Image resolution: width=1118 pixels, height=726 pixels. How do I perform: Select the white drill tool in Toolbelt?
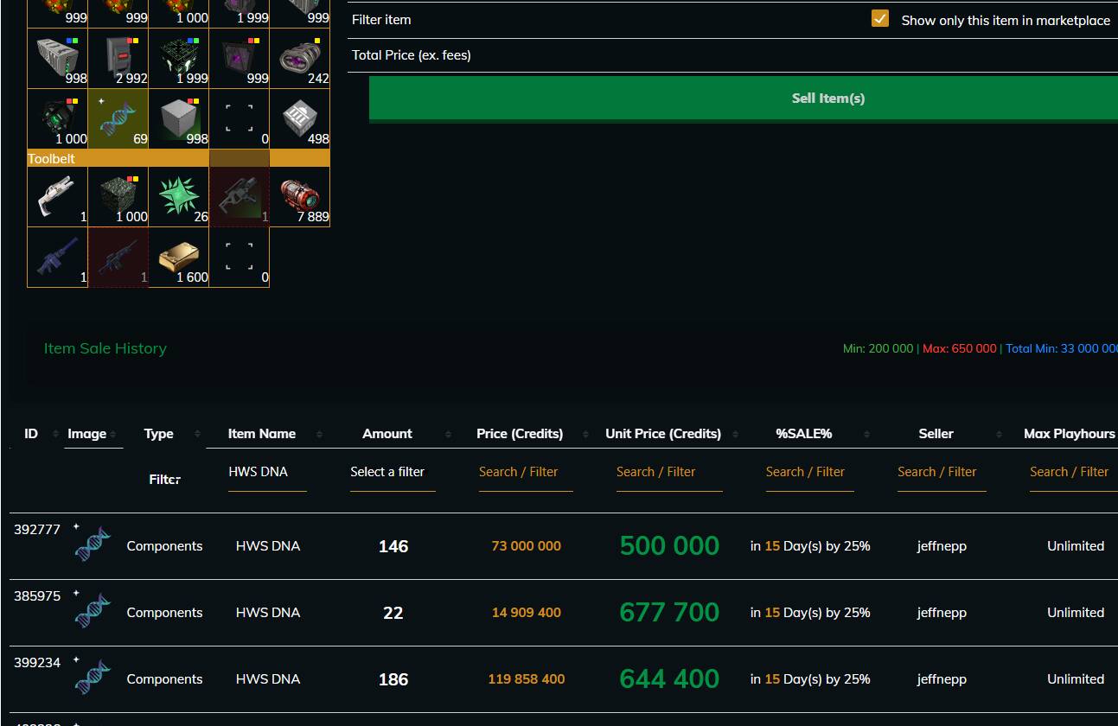[57, 196]
